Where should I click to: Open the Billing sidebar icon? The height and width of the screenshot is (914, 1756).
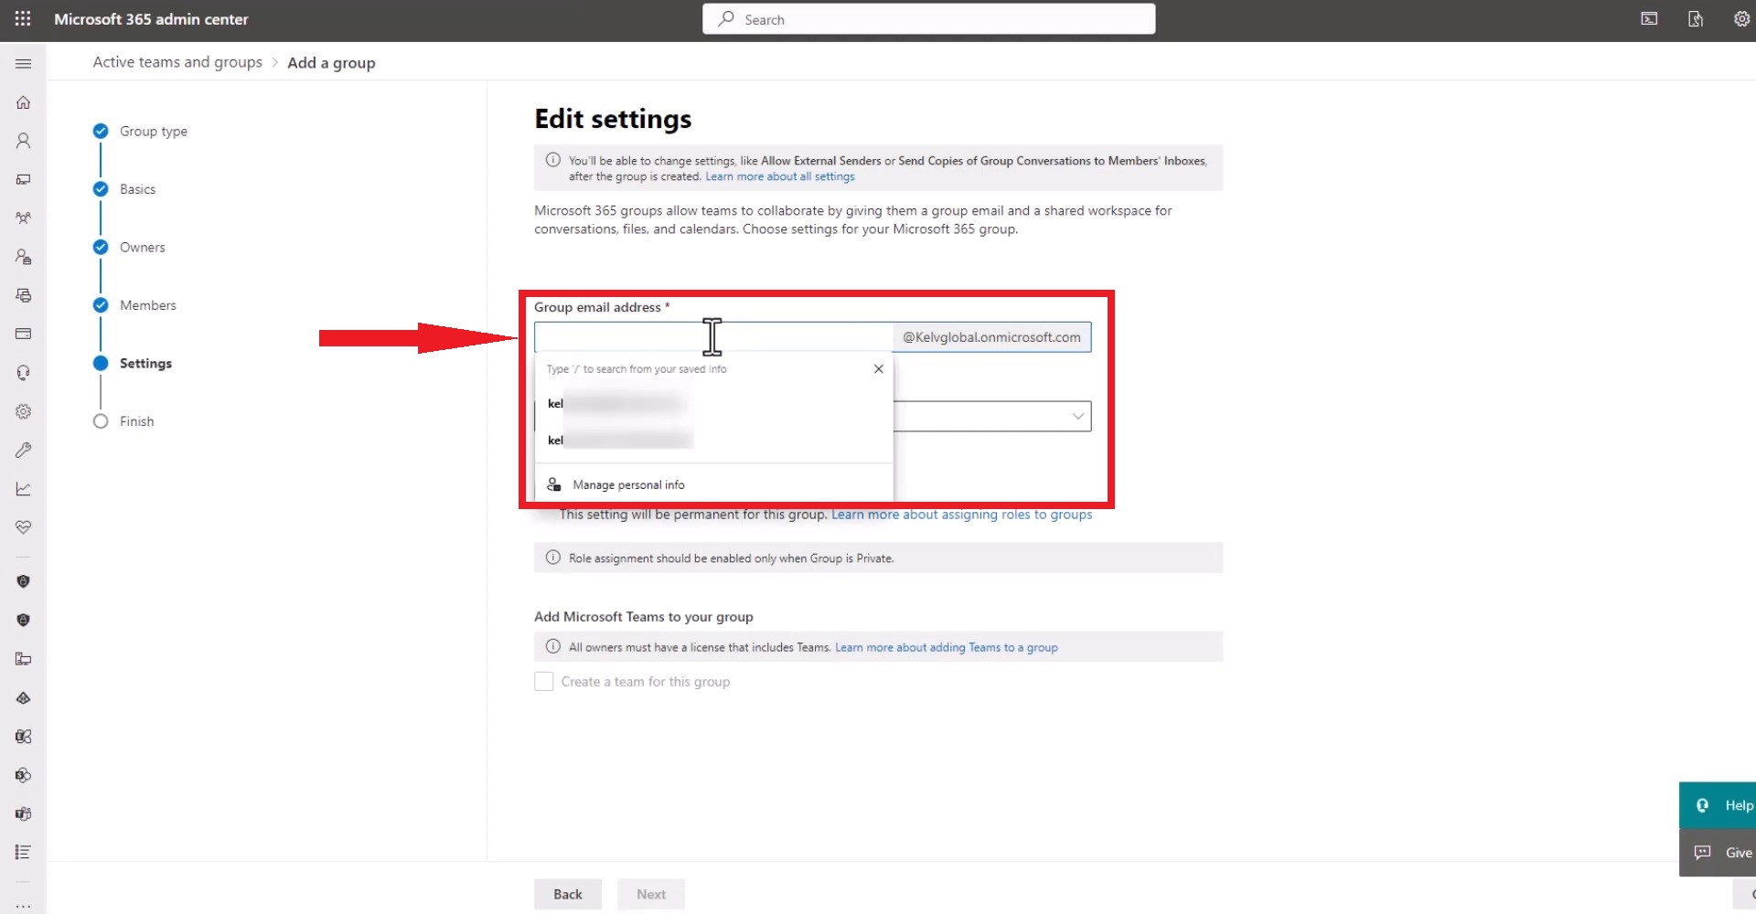(x=24, y=334)
